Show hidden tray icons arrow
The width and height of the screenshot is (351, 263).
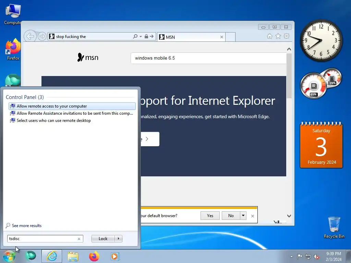coord(291,256)
